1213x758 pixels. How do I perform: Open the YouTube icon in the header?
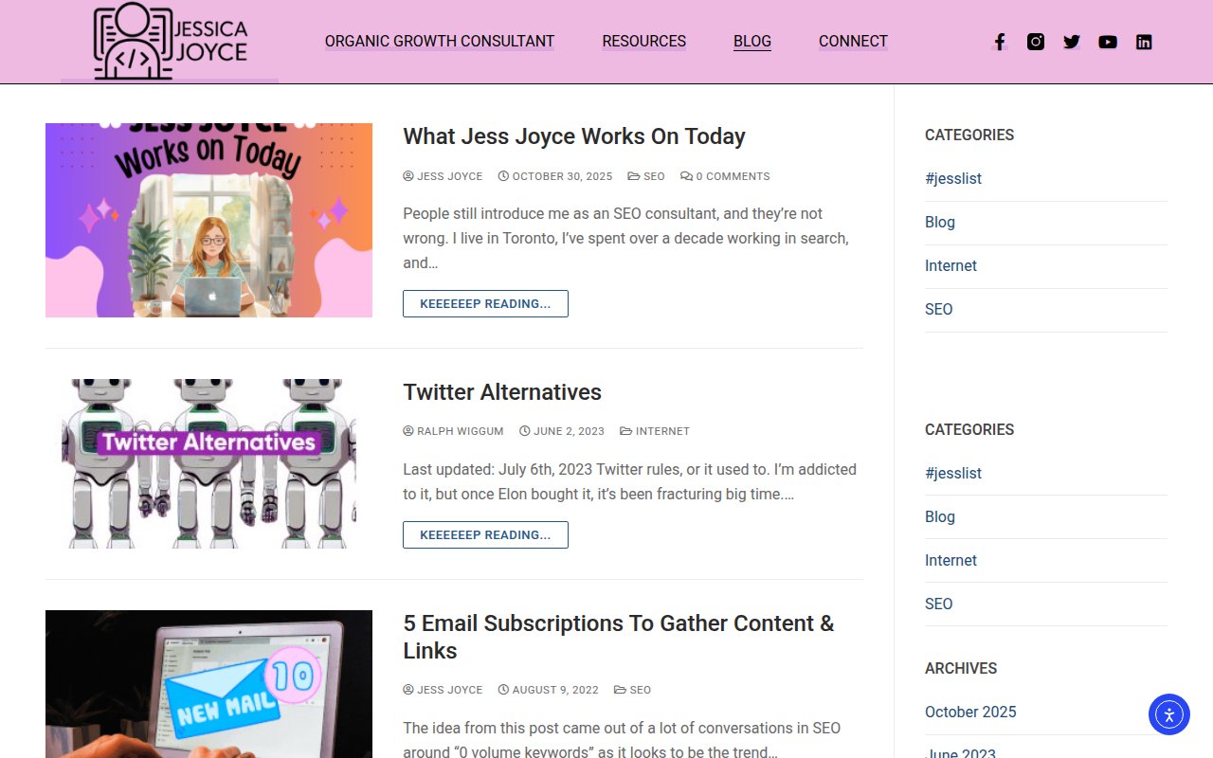[1107, 41]
